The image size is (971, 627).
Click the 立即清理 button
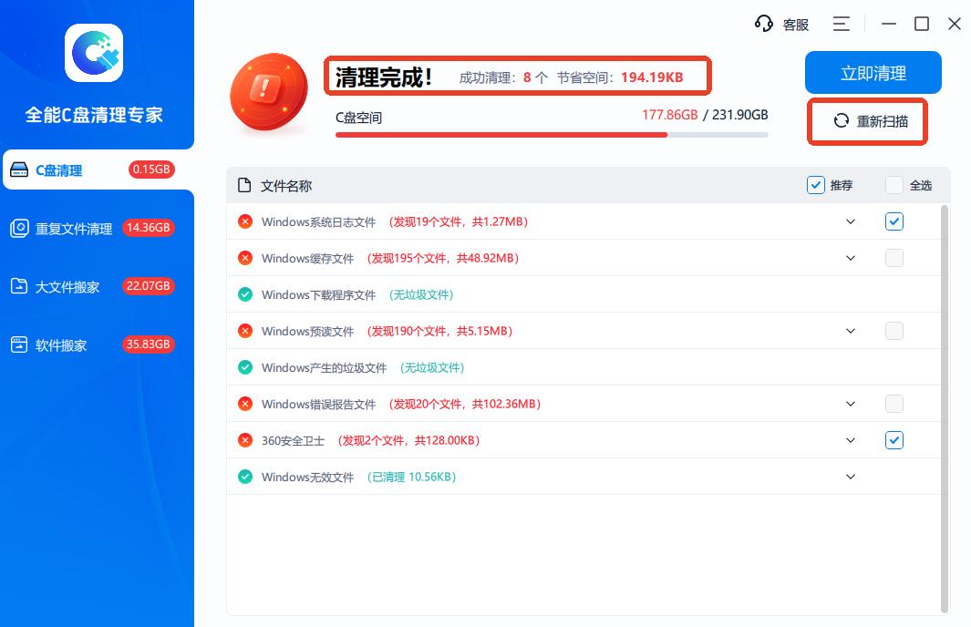[x=873, y=73]
